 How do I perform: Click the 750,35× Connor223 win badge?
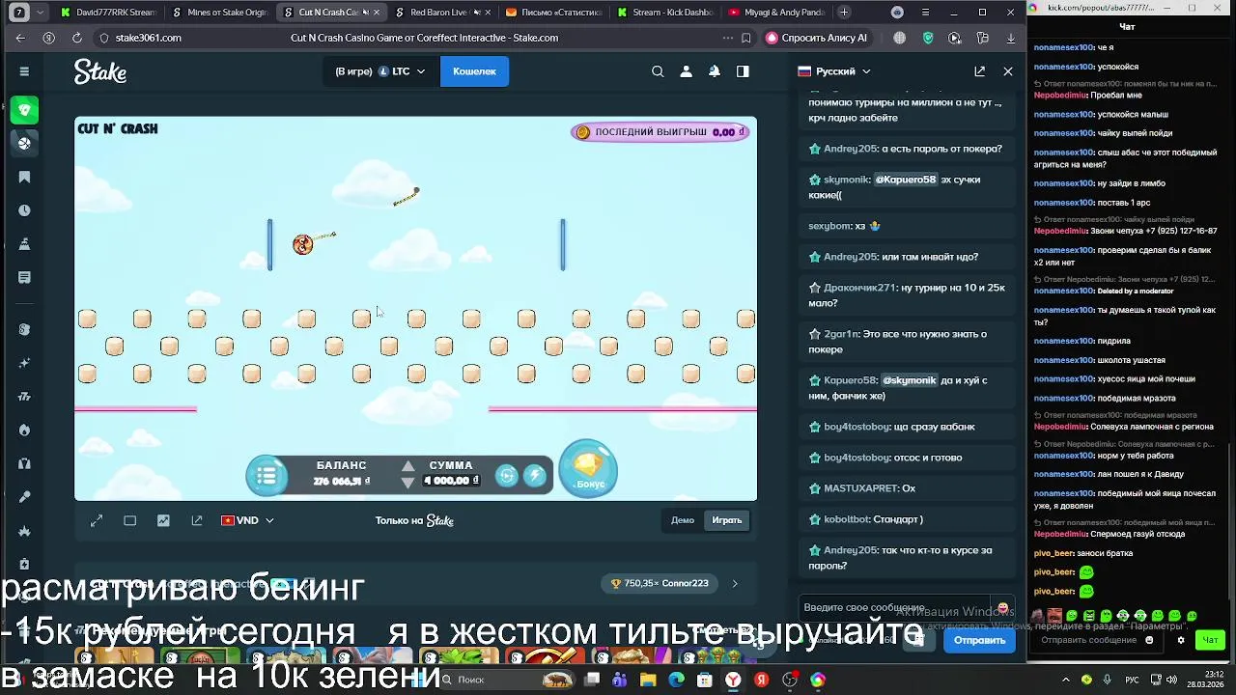pyautogui.click(x=660, y=583)
